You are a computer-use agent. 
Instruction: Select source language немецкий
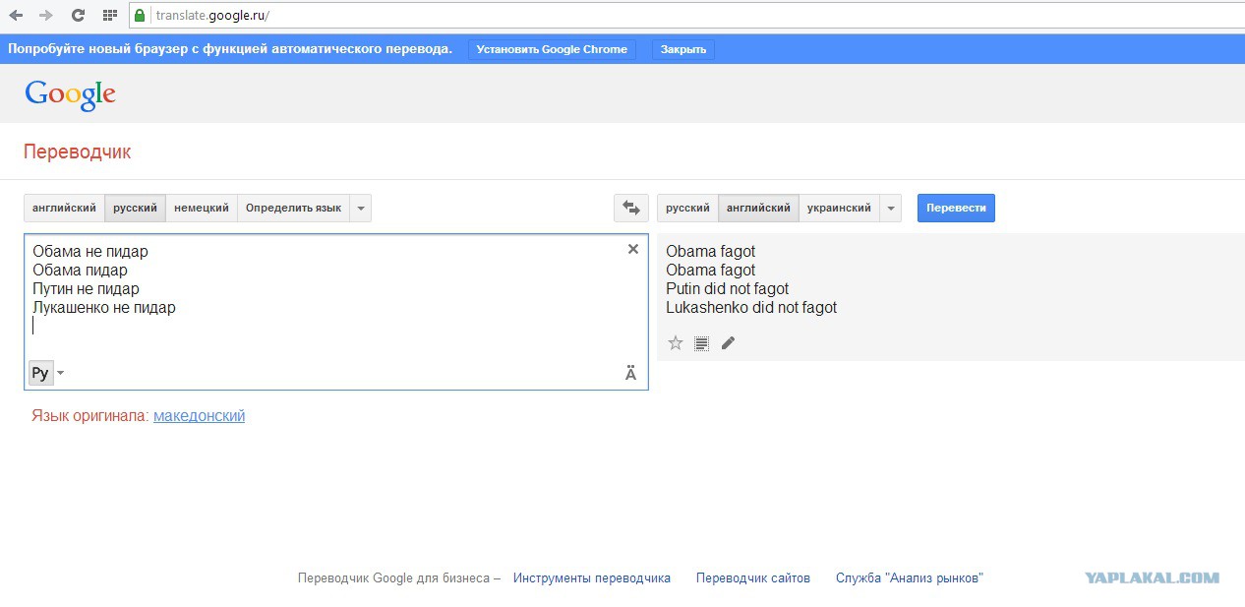point(202,208)
